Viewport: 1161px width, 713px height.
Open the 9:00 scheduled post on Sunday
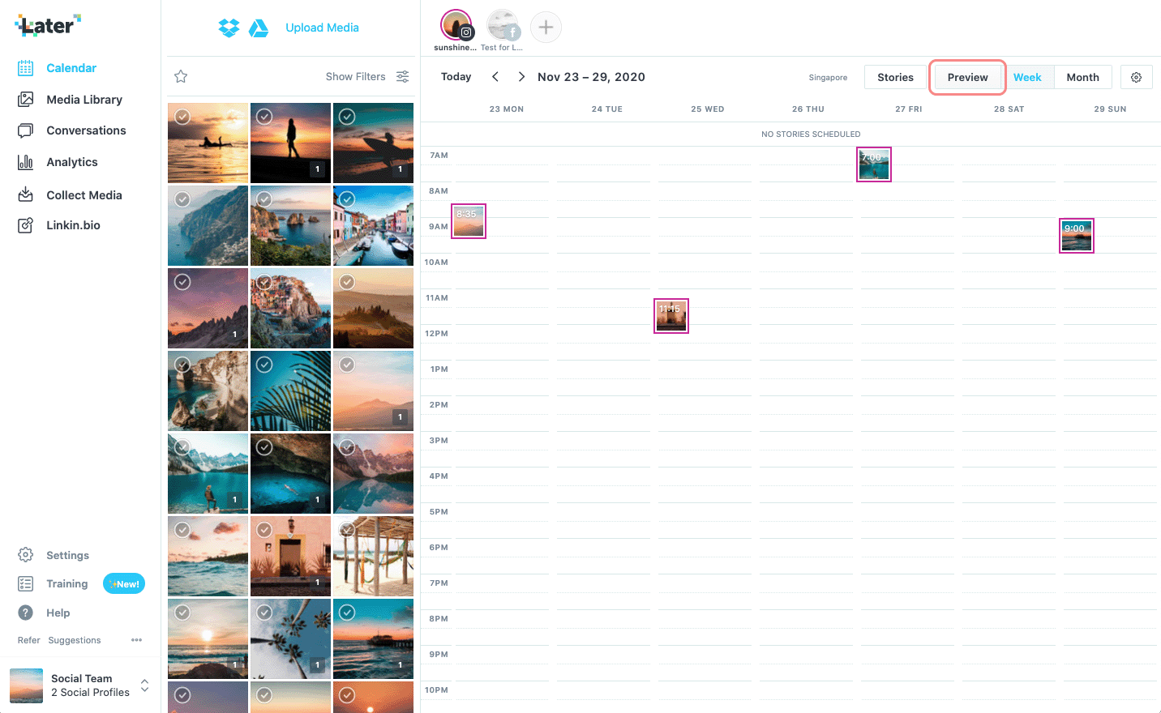[x=1077, y=236]
